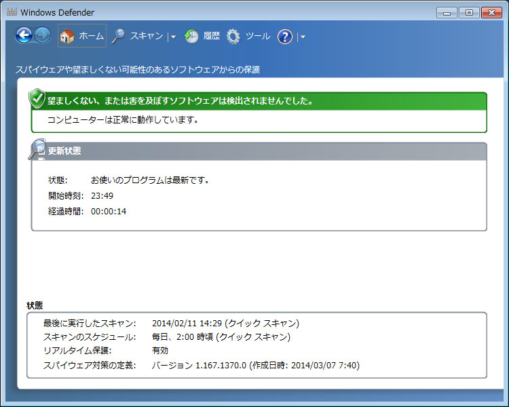Click the elapsed time value 00:00:14

click(109, 211)
